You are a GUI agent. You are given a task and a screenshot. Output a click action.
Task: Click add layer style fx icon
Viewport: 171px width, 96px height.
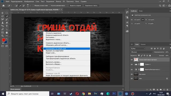[150, 90]
